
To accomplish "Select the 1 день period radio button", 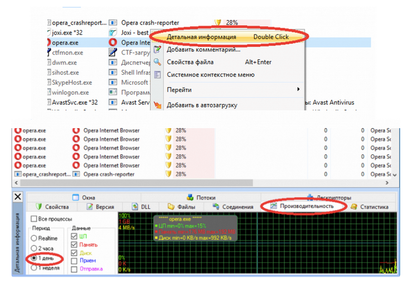I will click(x=33, y=258).
